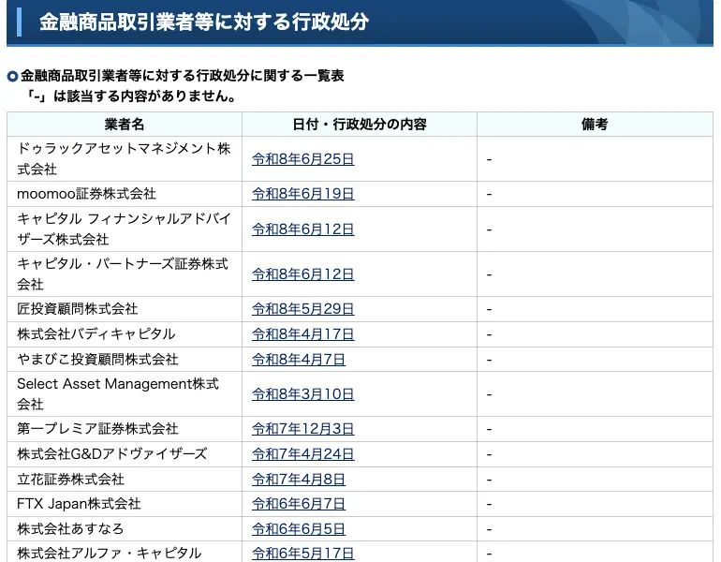Select キャピタル・パートナーズ証券株式会社 name cell
721x562 pixels.
click(x=123, y=274)
